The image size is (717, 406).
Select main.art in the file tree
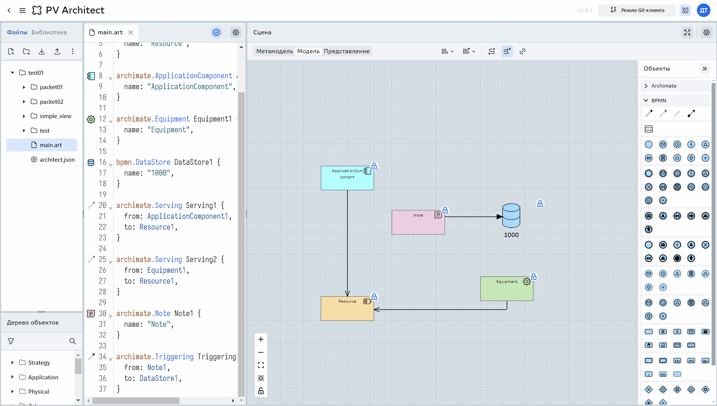[42, 145]
